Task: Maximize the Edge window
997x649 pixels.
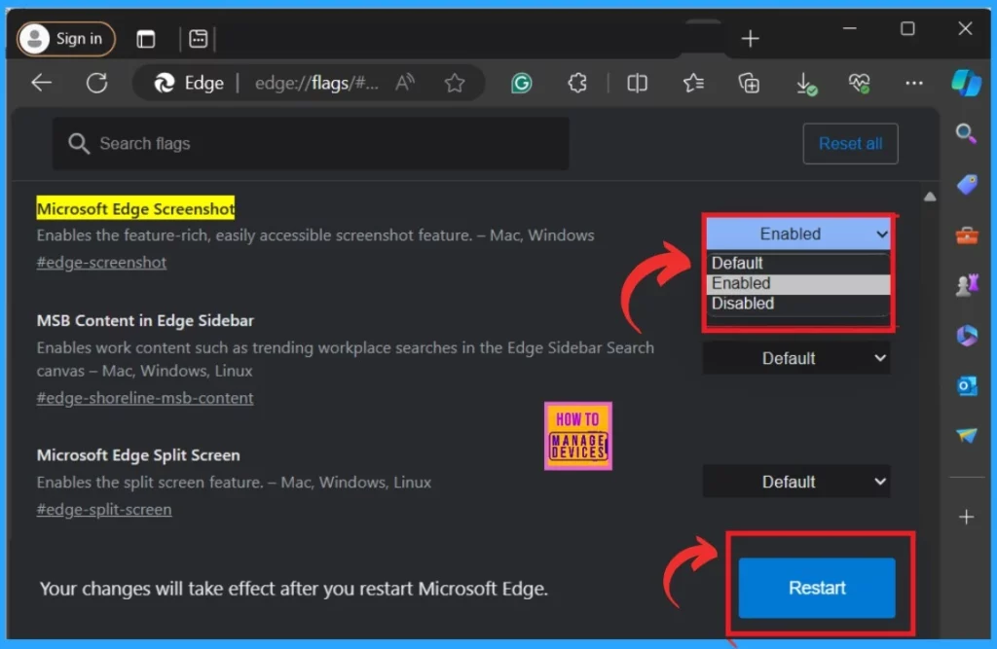Action: (907, 28)
